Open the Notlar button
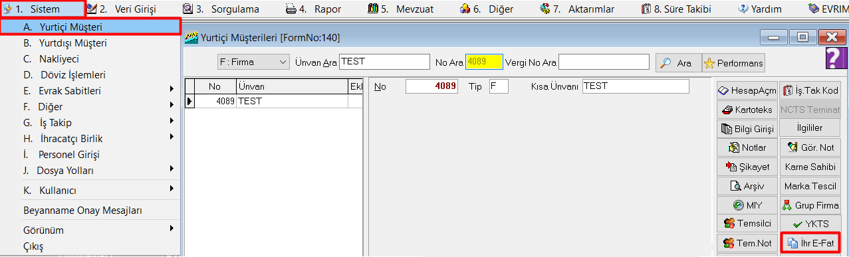This screenshot has height=257, width=849. coord(747,147)
